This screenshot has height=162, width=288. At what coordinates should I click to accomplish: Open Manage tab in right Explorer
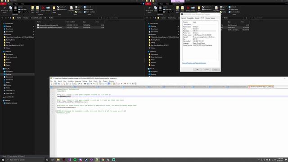coord(177,1)
